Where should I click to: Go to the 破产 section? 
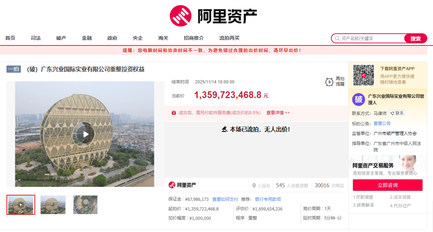pos(61,38)
